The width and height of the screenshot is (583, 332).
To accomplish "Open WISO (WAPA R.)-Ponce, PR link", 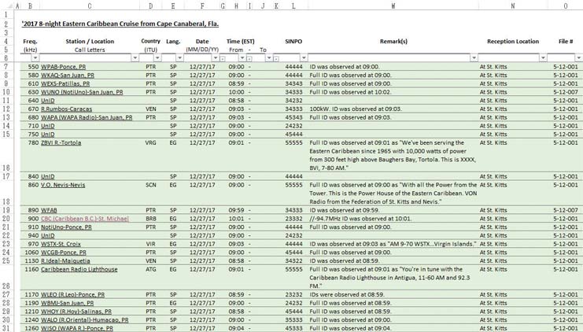I will click(77, 329).
